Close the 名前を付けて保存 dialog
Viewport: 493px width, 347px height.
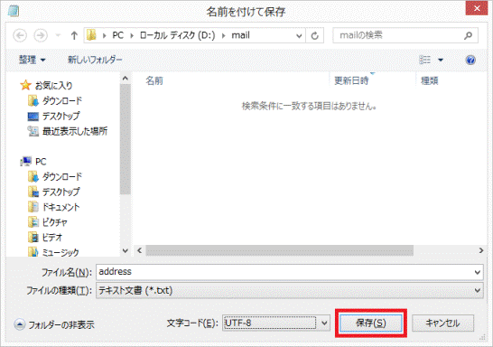pyautogui.click(x=477, y=8)
